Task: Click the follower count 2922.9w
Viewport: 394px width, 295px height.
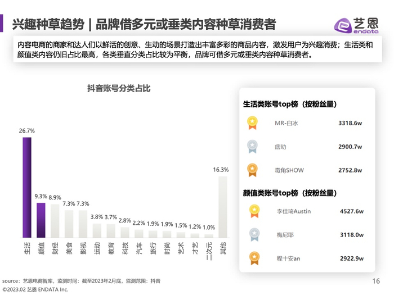Action: (352, 258)
